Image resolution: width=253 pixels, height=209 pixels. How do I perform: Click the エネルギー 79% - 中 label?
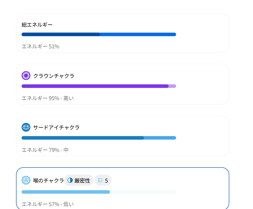tap(45, 150)
